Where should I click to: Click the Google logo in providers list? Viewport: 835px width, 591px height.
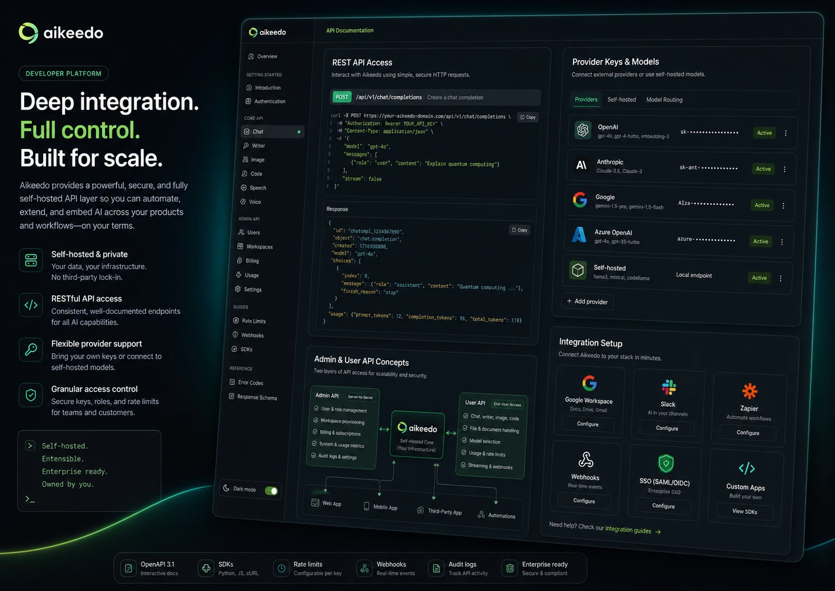pos(580,199)
